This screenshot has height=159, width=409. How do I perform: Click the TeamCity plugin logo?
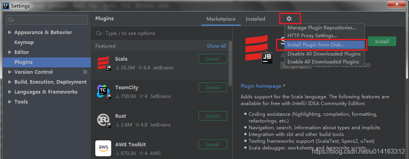point(104,92)
